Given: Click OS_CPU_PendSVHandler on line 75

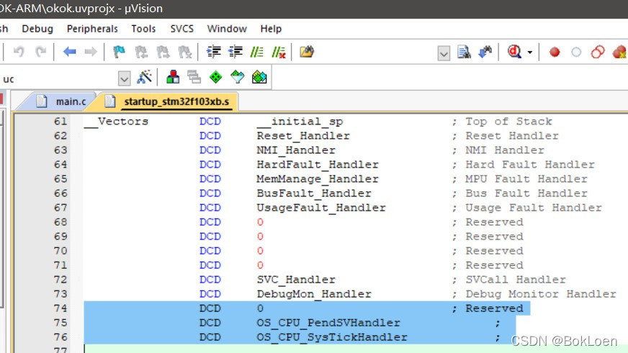Looking at the screenshot, I should pos(328,323).
